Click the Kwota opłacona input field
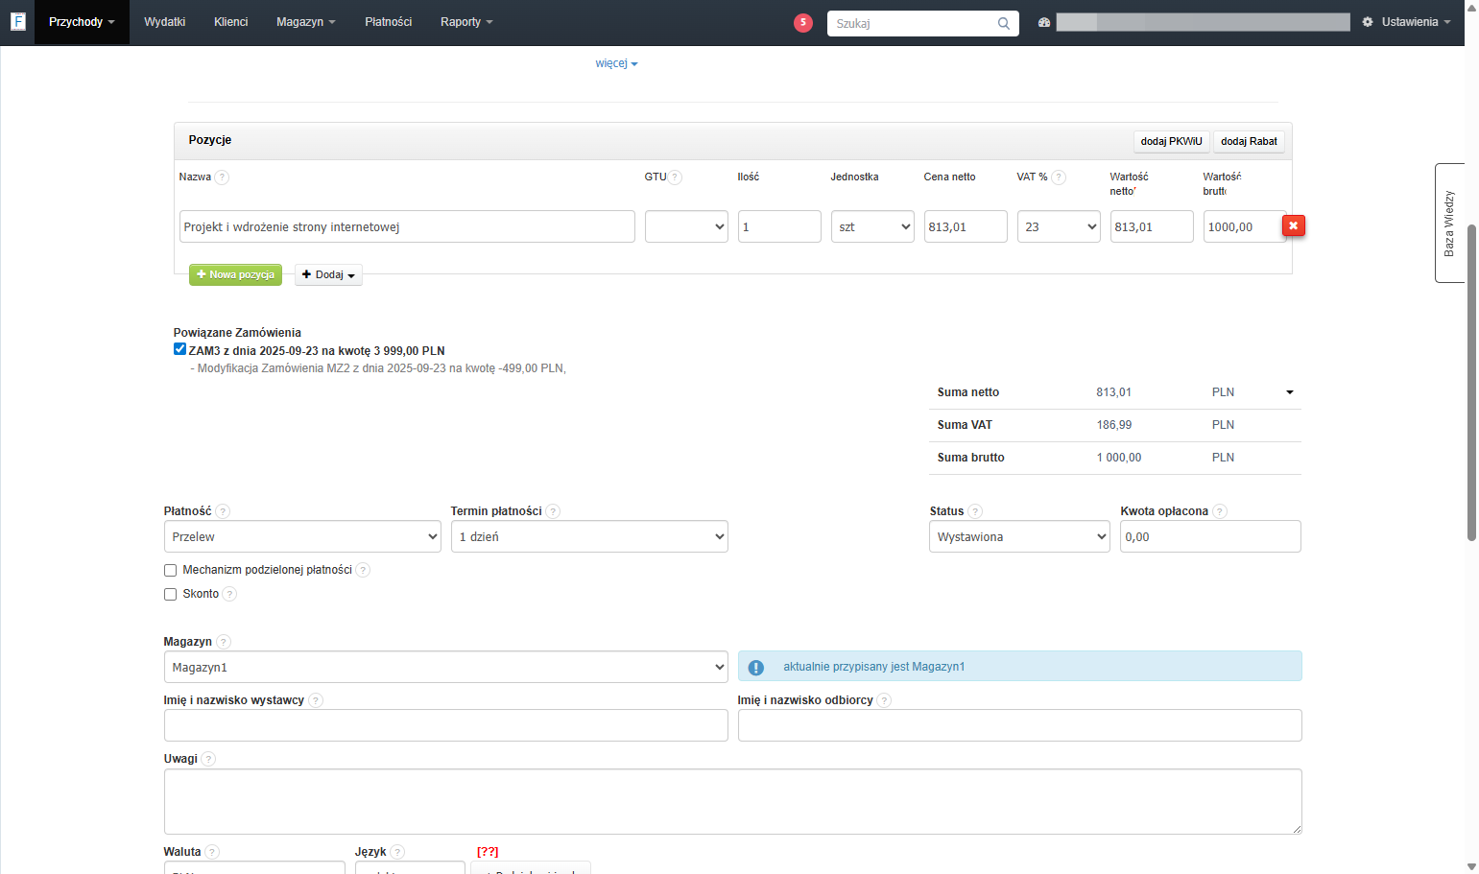 click(x=1210, y=536)
